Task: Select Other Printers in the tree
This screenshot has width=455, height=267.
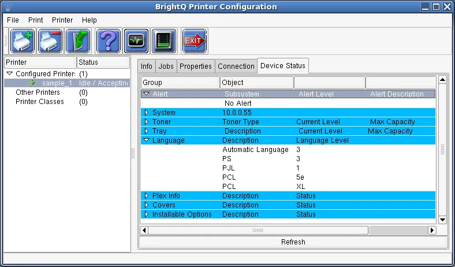Action: (x=38, y=92)
